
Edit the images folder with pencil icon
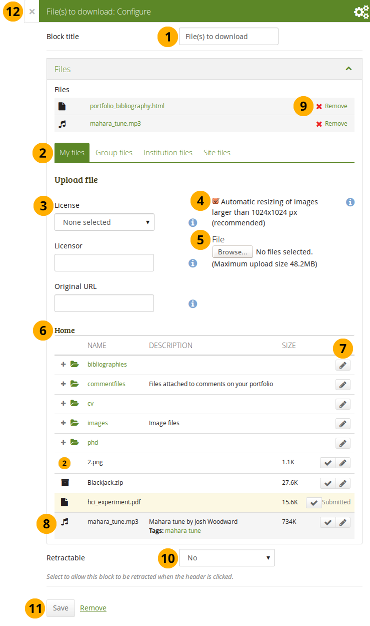342,424
